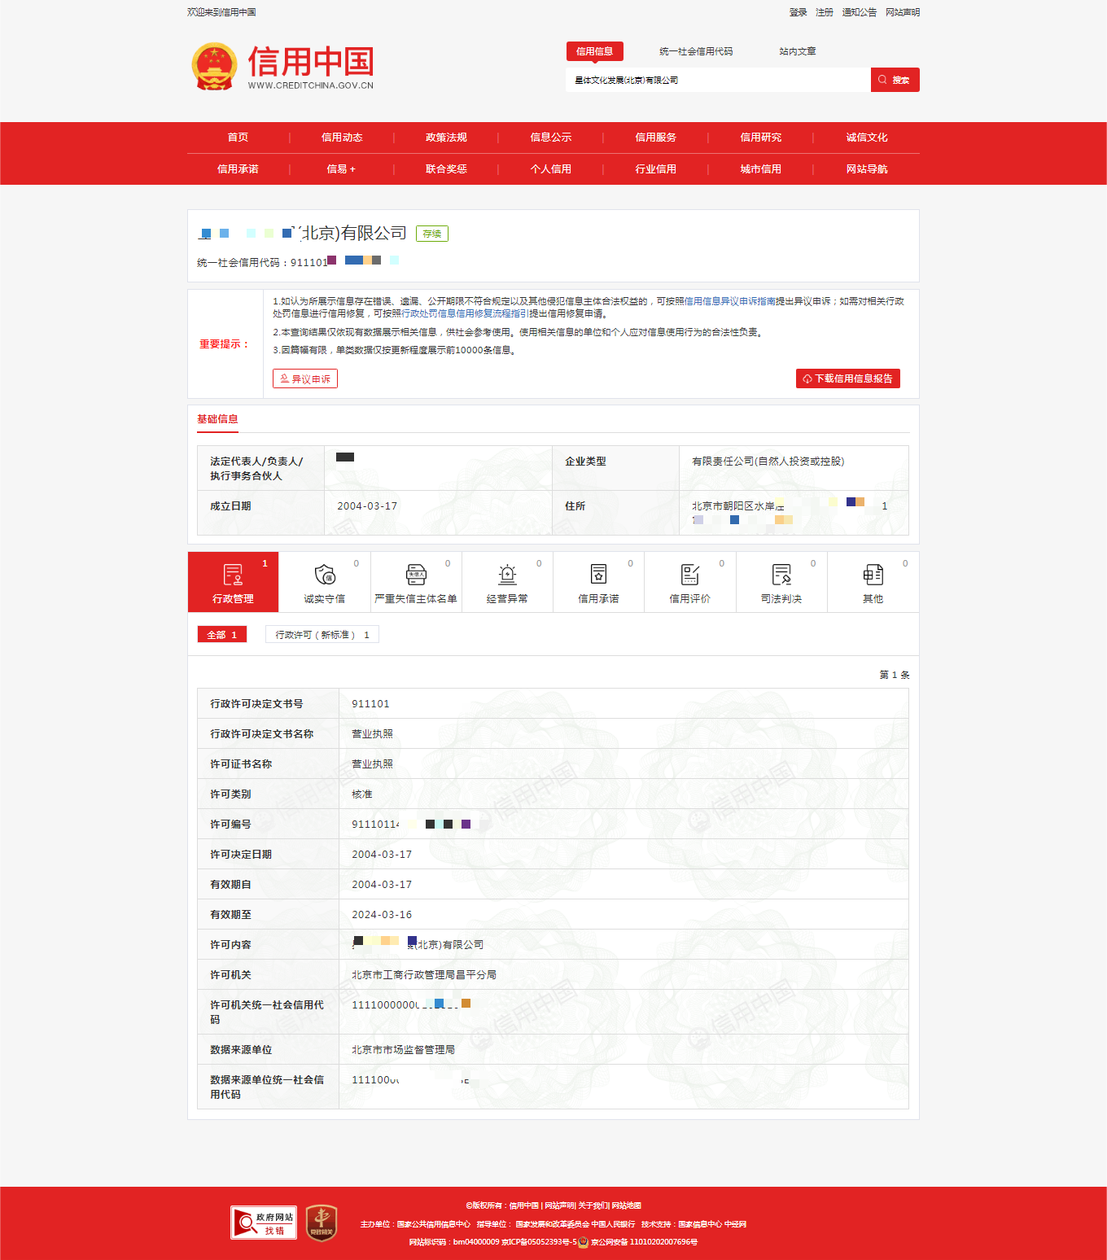
Task: Select the 信用评价 icon
Action: pos(689,575)
